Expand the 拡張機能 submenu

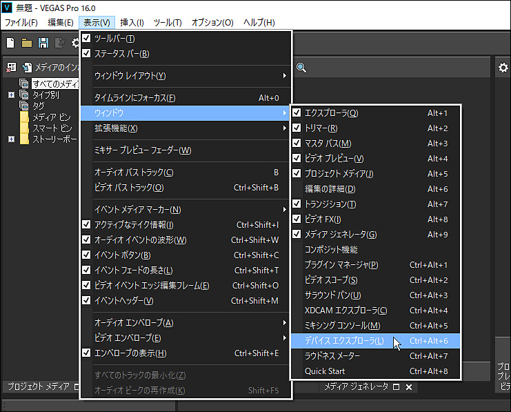(x=185, y=128)
